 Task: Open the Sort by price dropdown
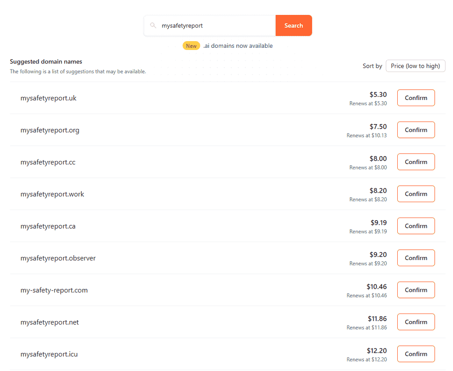tap(415, 66)
